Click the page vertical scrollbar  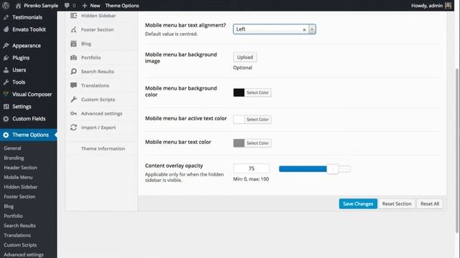point(457,150)
